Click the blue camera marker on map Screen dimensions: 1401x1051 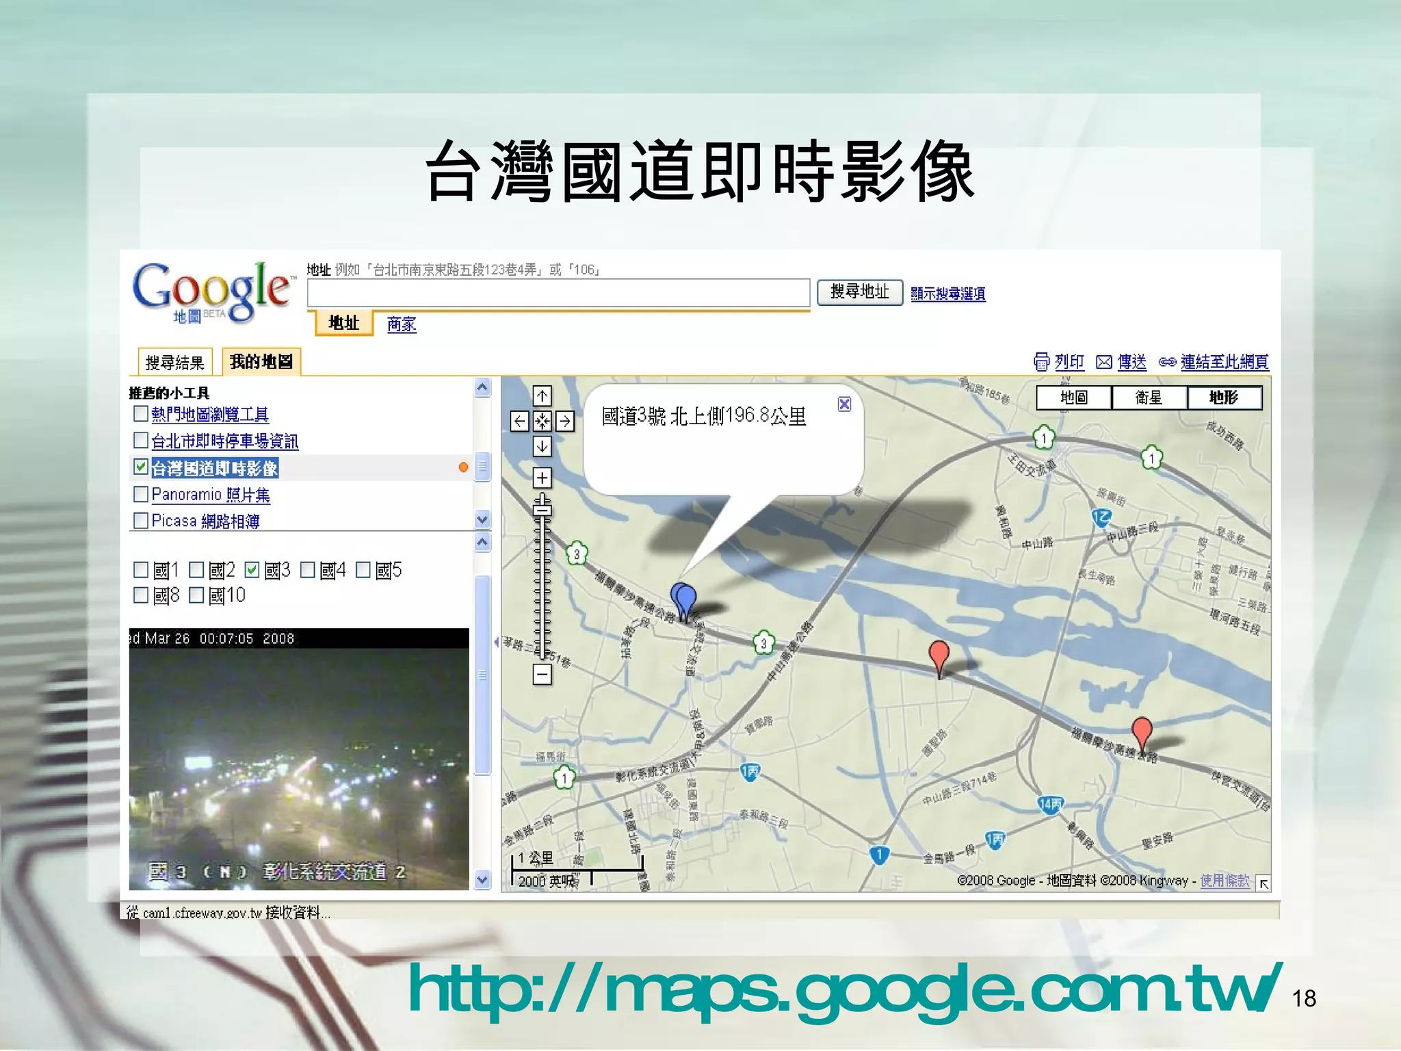tap(683, 602)
